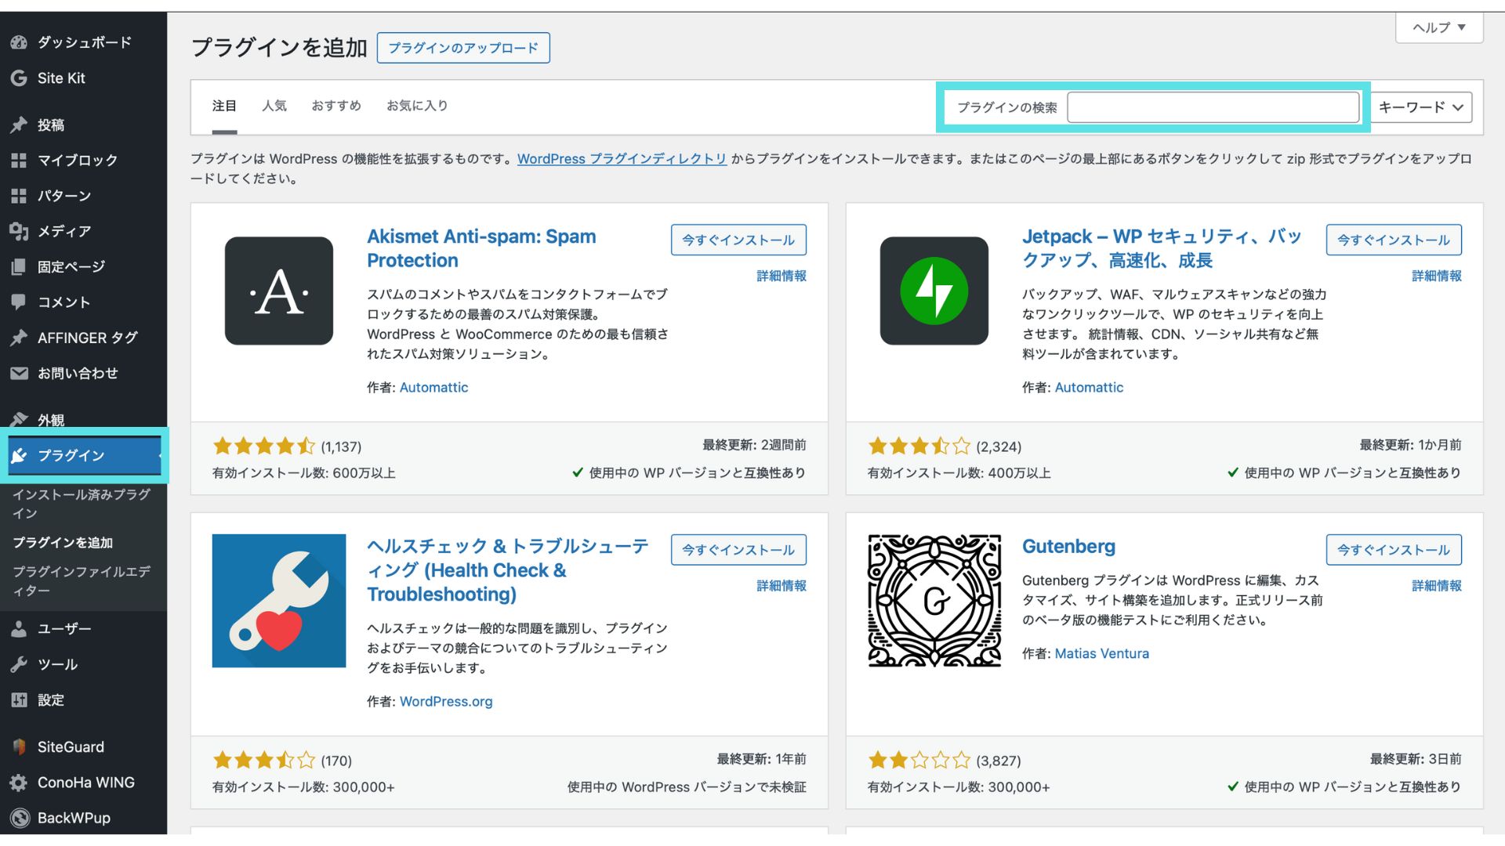Click the wrench icon beside ツール

tap(19, 664)
